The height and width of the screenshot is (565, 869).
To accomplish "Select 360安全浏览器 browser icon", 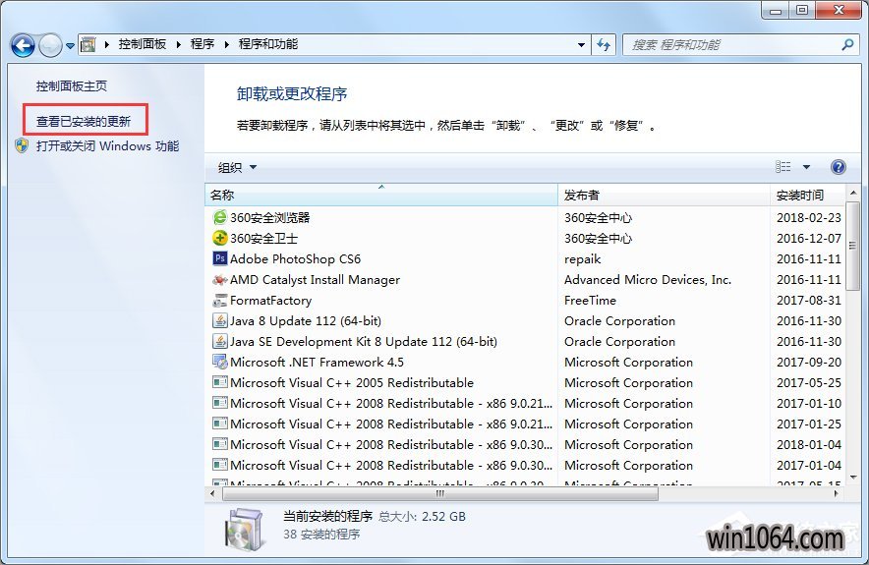I will (x=220, y=217).
